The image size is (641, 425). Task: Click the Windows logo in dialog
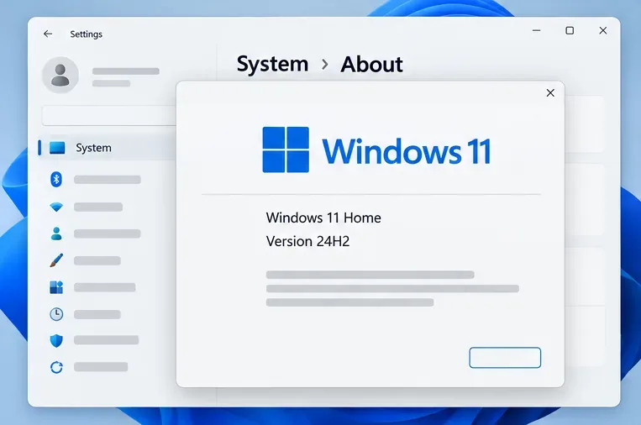(286, 150)
